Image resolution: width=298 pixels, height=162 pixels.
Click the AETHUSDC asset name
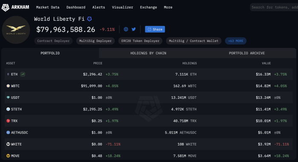20,132
